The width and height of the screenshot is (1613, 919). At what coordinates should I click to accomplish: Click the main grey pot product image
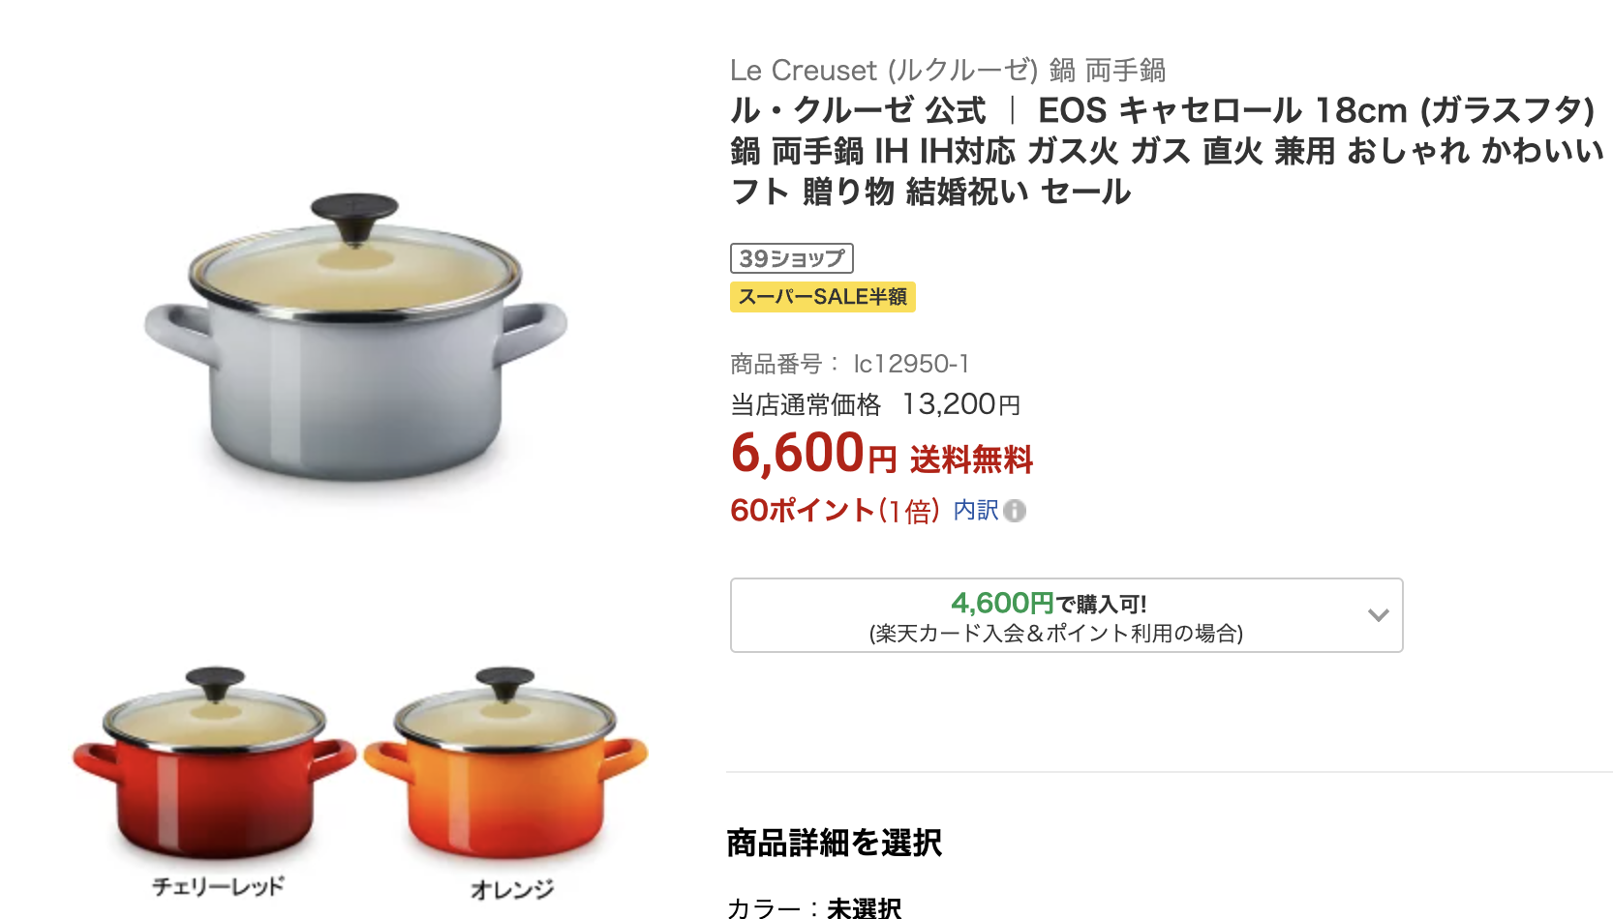[355, 337]
